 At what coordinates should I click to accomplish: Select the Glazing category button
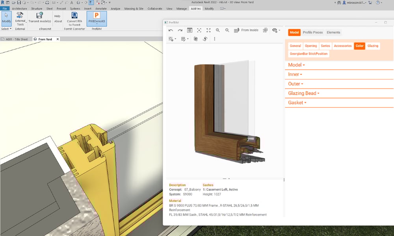point(373,46)
